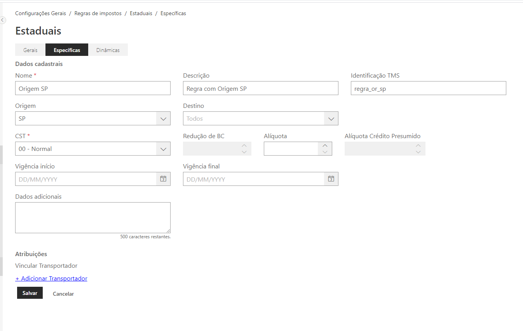Click the Dados adicionais text area
This screenshot has width=523, height=331.
(x=92, y=217)
